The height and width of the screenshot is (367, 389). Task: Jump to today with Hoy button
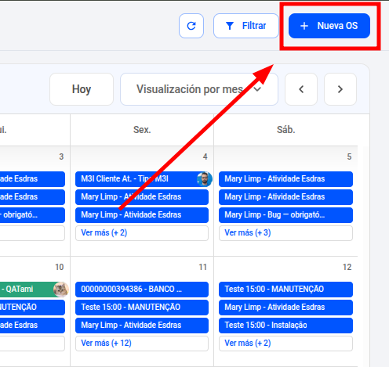tap(82, 89)
